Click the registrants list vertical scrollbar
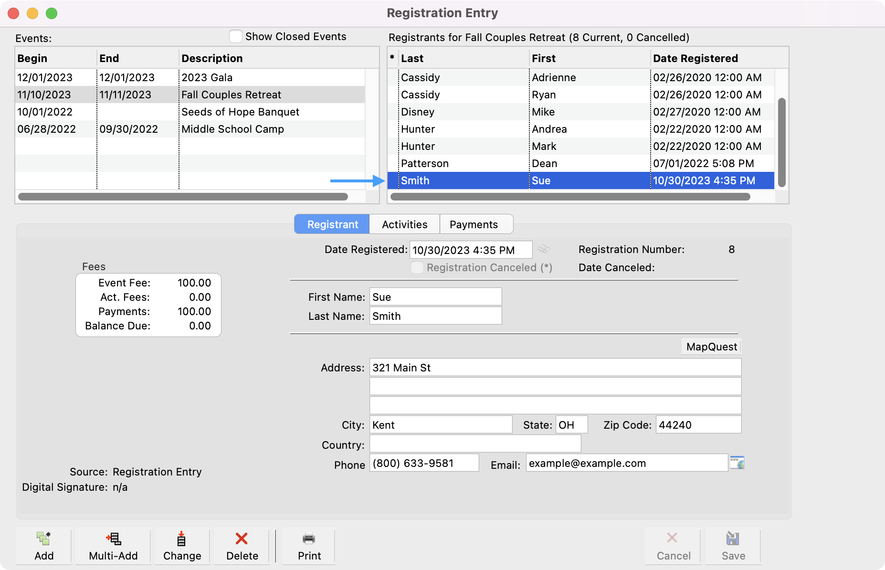This screenshot has width=885, height=570. click(x=781, y=142)
